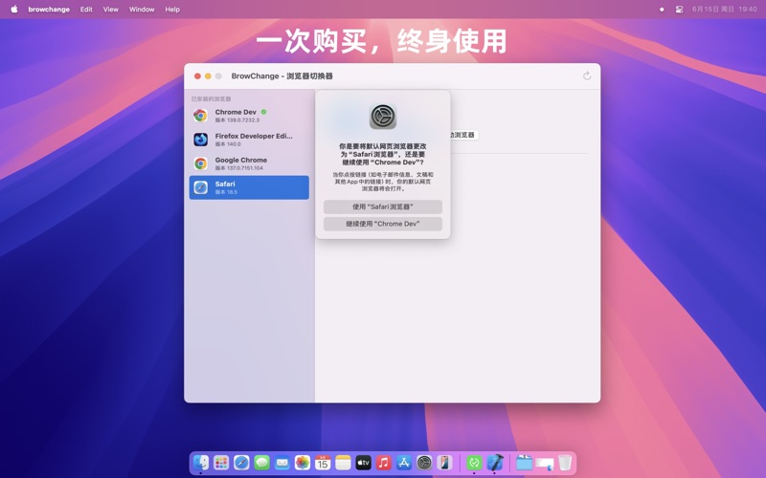Click partially hidden 浏览器 button behind dialog
Screen dimensions: 766x478
463,135
